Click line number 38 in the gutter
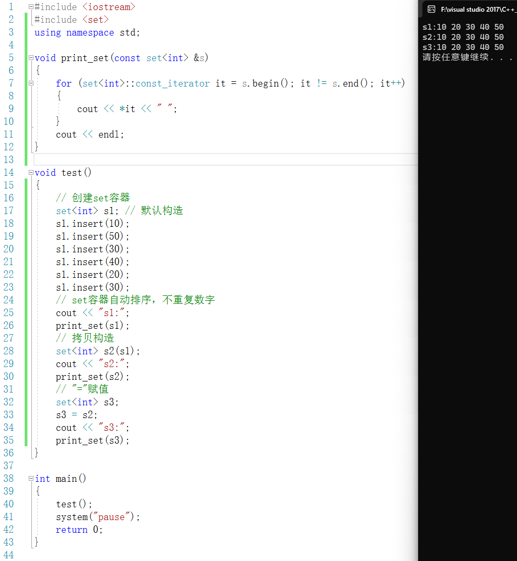 tap(9, 478)
